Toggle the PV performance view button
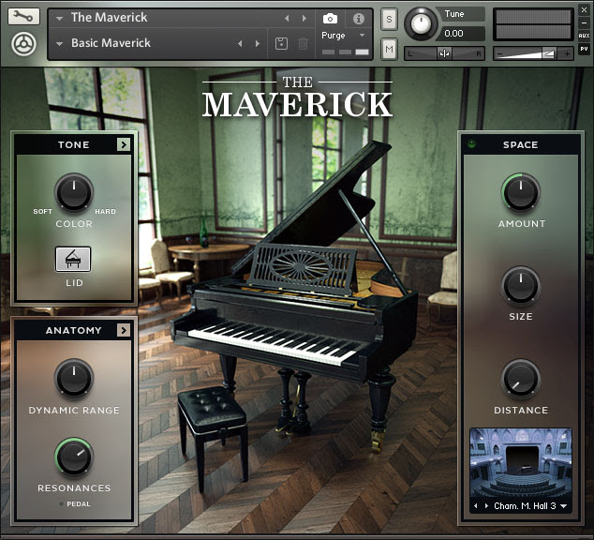Viewport: 594px width, 540px height. 584,50
